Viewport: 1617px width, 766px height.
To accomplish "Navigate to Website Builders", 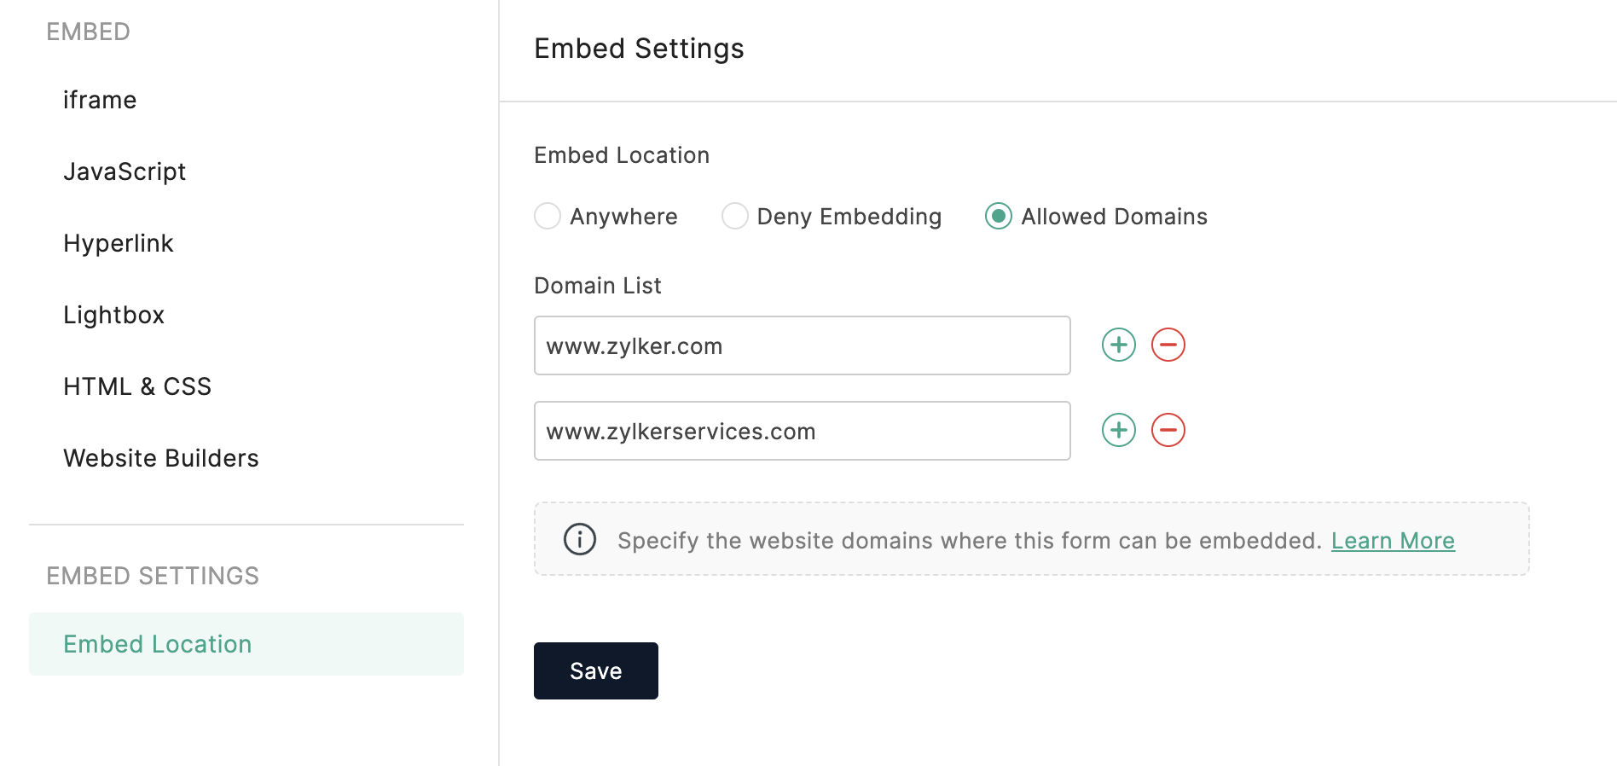I will [x=161, y=459].
